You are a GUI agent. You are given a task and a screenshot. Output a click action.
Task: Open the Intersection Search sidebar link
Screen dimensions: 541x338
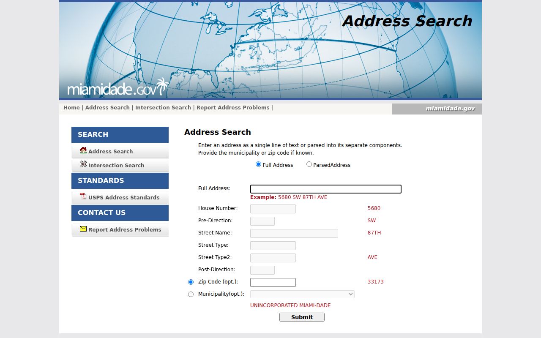[116, 165]
